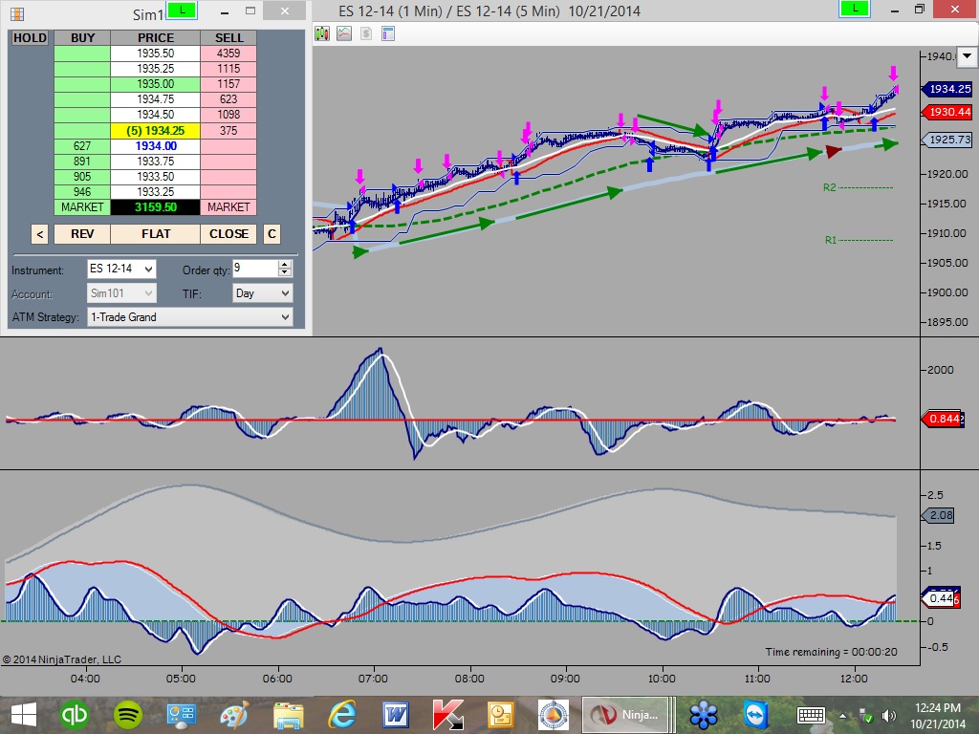Click the red 1930.44 price marker
The image size is (979, 734).
tap(947, 113)
